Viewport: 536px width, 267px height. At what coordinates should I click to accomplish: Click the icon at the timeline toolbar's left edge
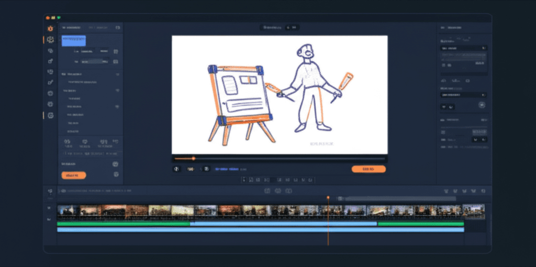[50, 191]
